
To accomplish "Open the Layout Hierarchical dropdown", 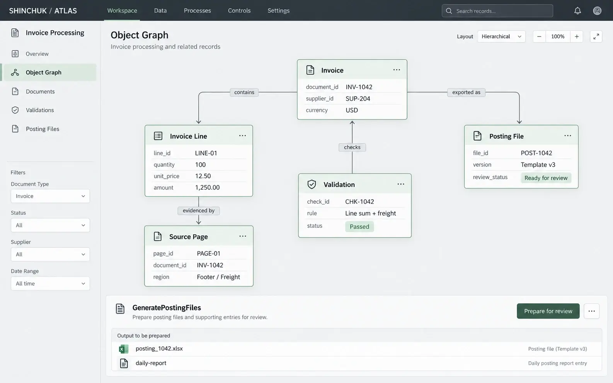I will (x=501, y=36).
